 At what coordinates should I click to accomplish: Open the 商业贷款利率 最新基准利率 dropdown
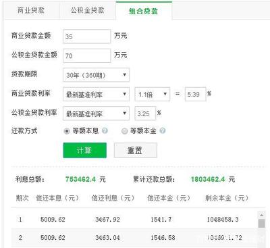pos(96,94)
